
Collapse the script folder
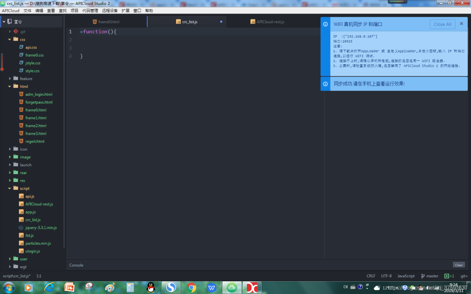click(10, 188)
